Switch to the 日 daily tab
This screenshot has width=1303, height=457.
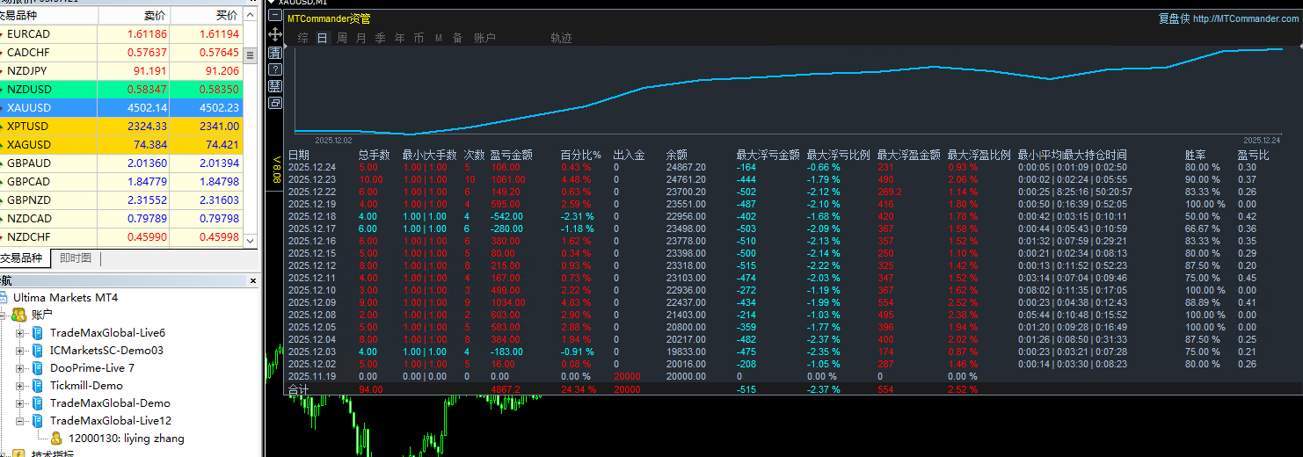click(x=322, y=38)
